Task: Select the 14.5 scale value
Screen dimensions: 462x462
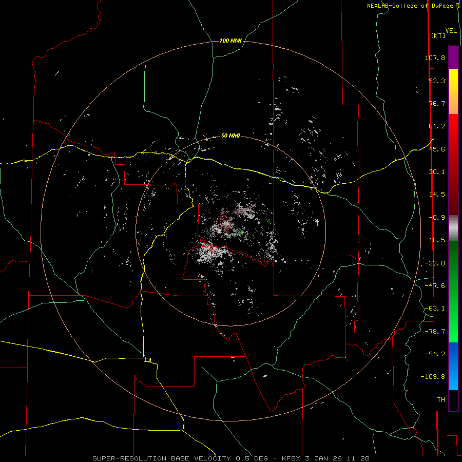Action: coord(437,195)
